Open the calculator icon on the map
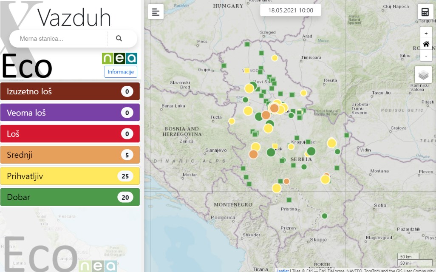The image size is (436, 272). click(425, 11)
